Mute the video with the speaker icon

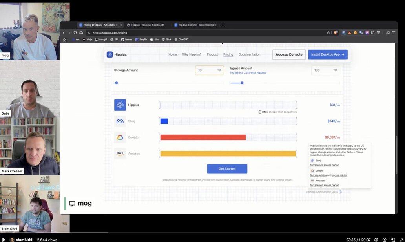[x=376, y=240]
